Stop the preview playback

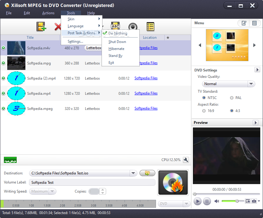click(207, 201)
